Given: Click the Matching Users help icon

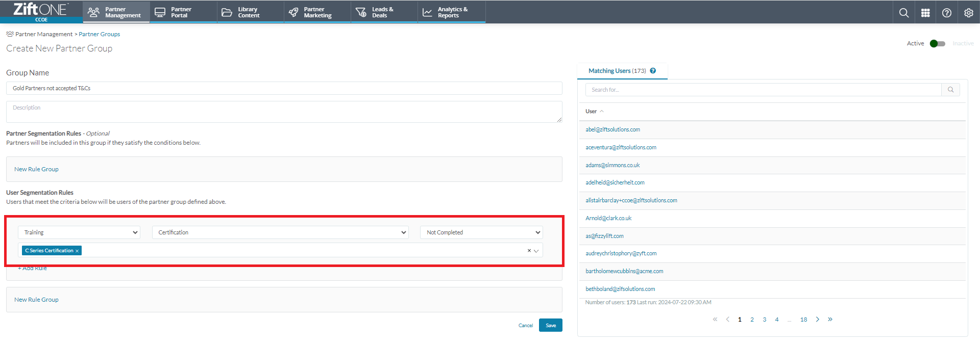Looking at the screenshot, I should point(653,71).
